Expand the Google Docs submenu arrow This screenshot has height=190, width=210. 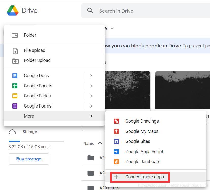pos(91,76)
